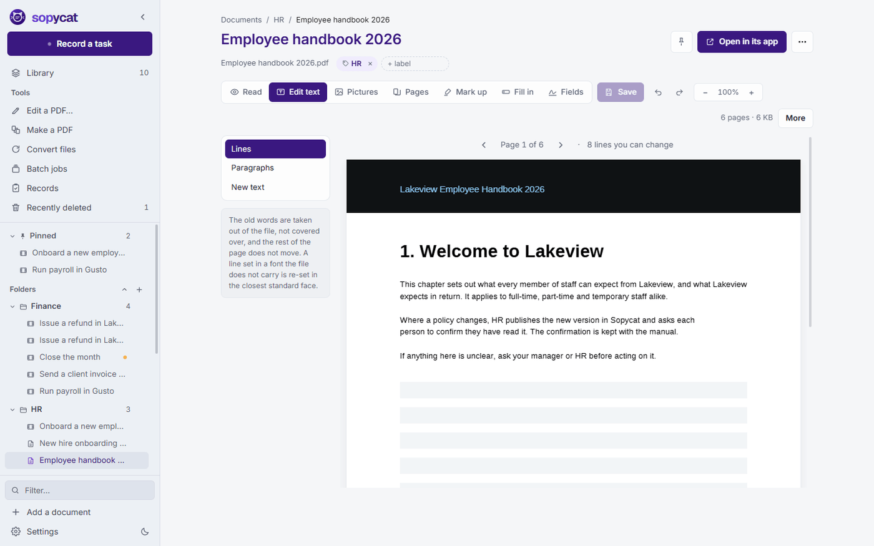Open Batch jobs
This screenshot has width=874, height=546.
(80, 168)
